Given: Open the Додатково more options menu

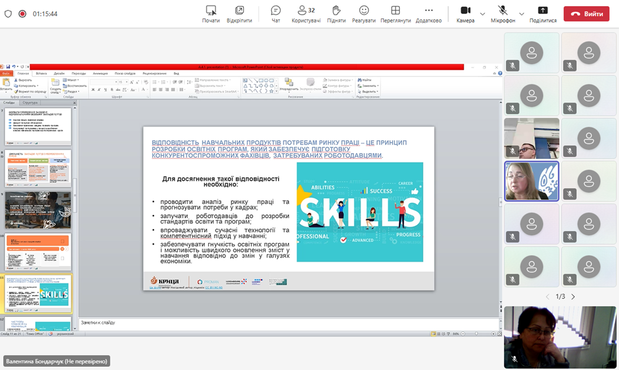Looking at the screenshot, I should pos(428,14).
